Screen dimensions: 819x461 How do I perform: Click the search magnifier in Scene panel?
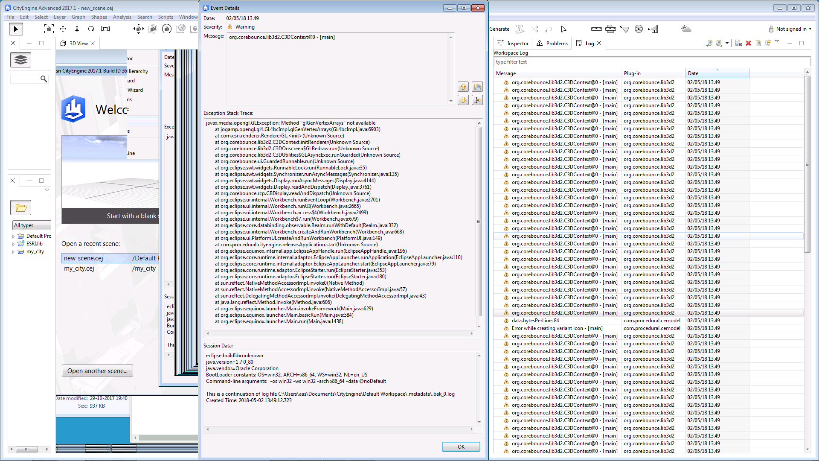(44, 79)
